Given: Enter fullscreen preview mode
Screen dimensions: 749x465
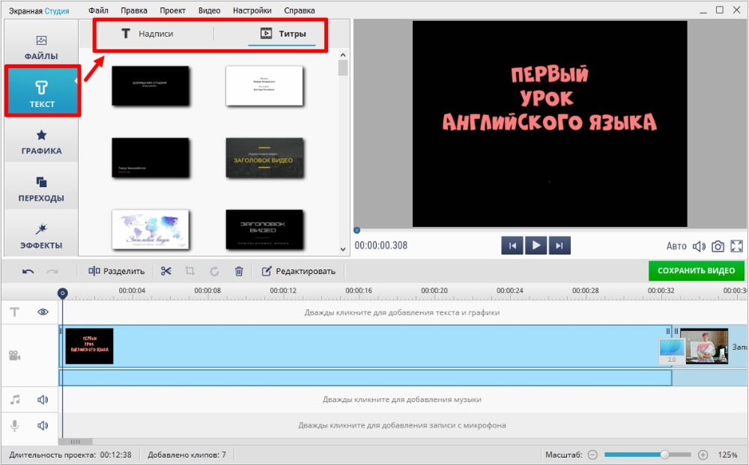Looking at the screenshot, I should click(x=736, y=246).
